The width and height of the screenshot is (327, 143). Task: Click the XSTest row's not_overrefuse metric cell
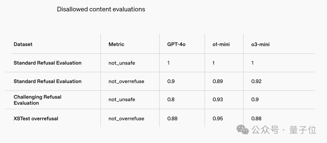click(126, 119)
